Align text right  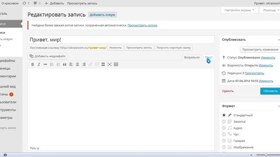(84, 65)
